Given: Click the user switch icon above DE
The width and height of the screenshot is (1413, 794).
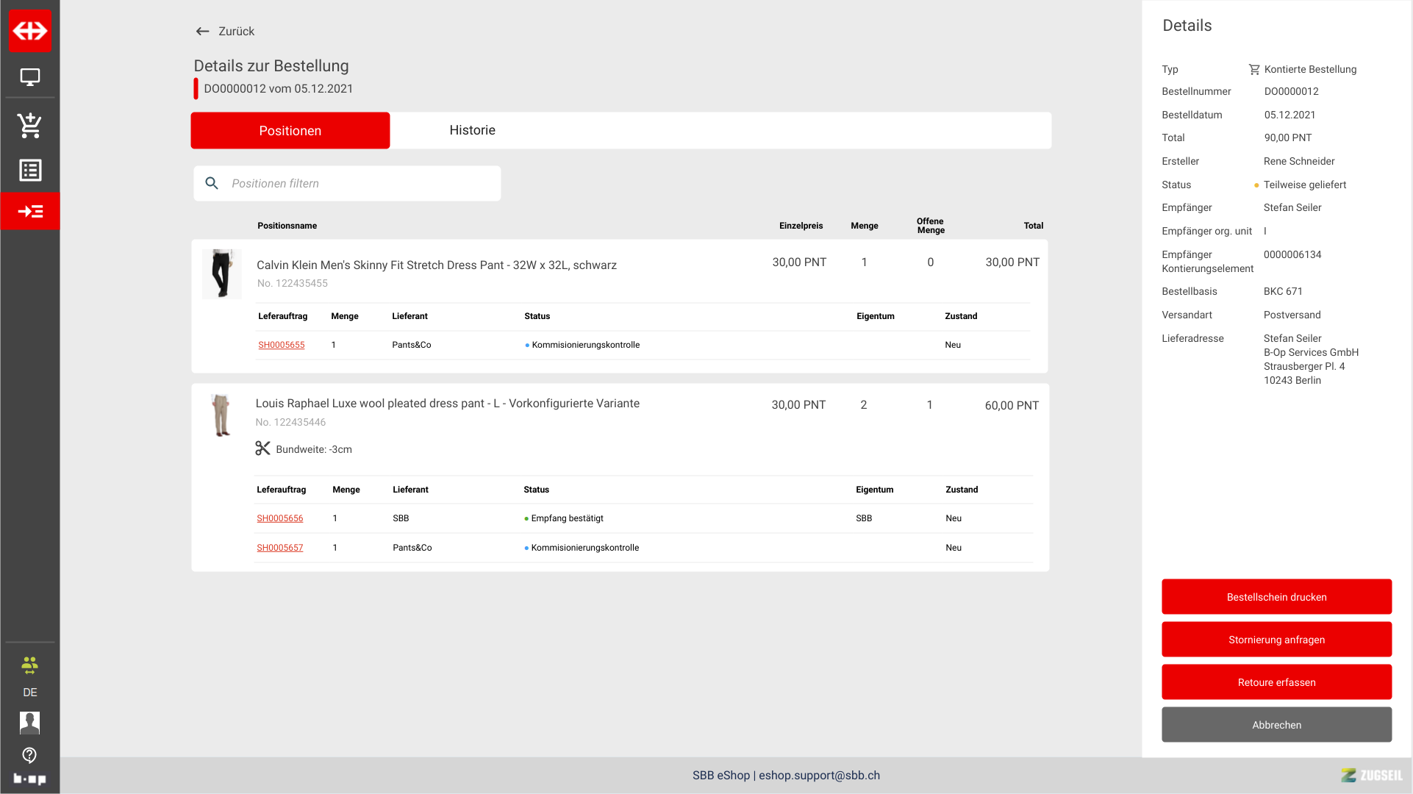Looking at the screenshot, I should click(30, 666).
